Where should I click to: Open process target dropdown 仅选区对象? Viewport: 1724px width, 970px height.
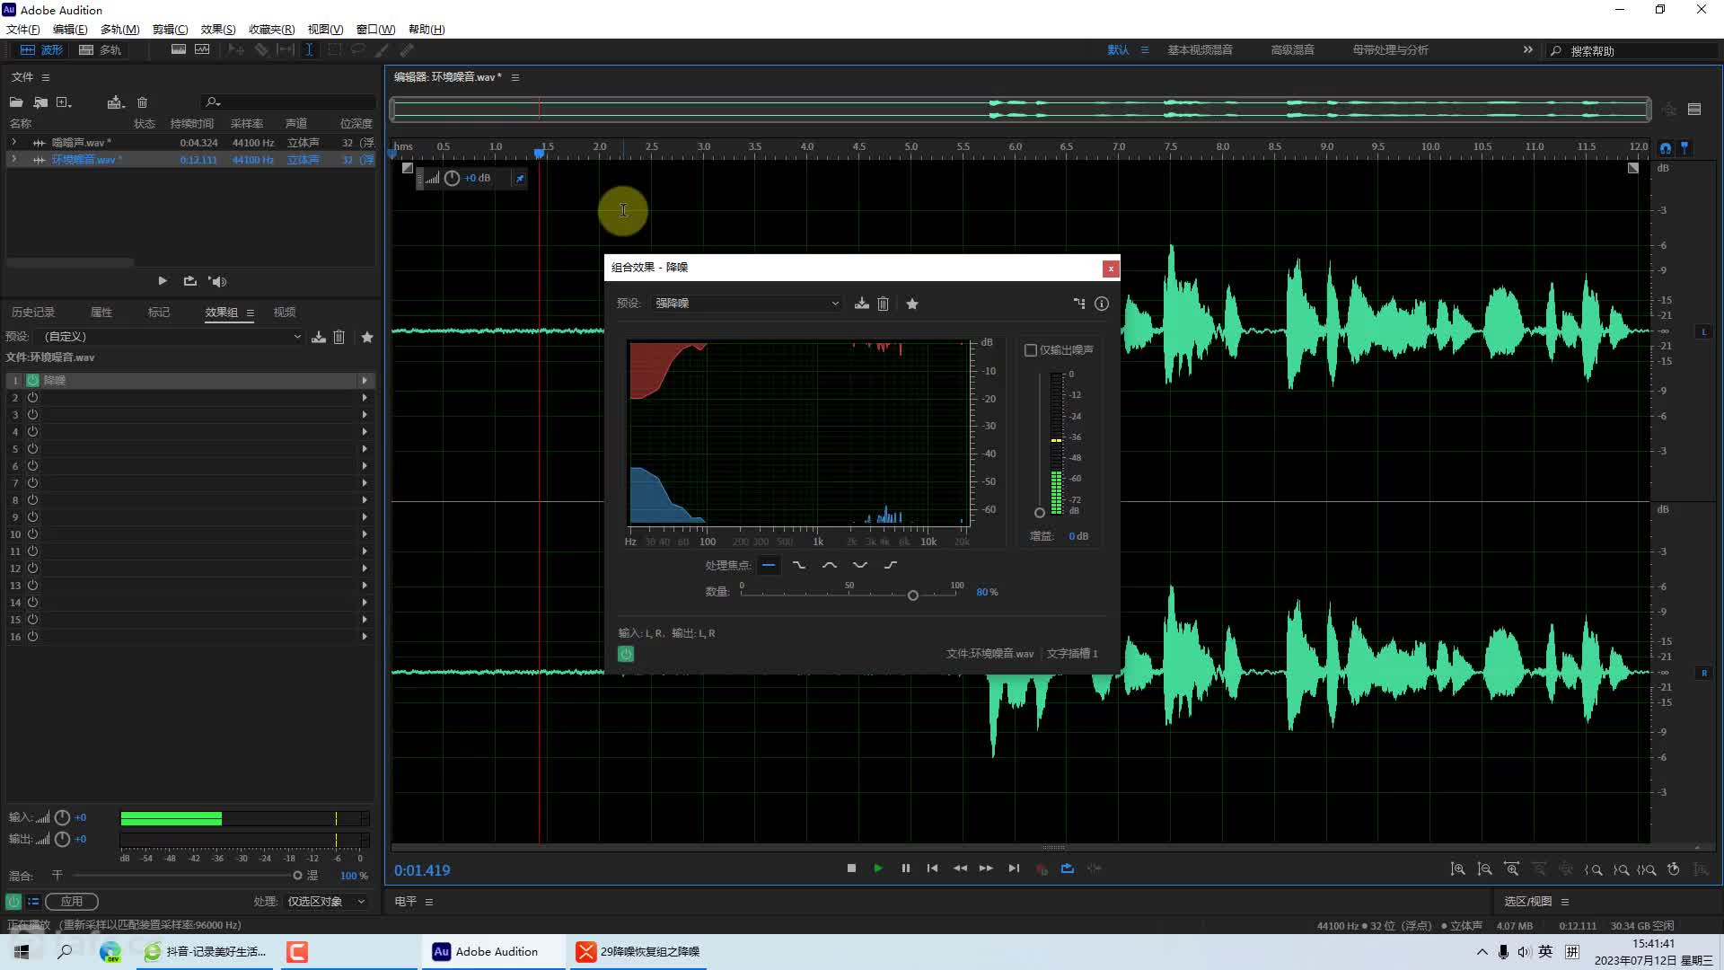326,902
